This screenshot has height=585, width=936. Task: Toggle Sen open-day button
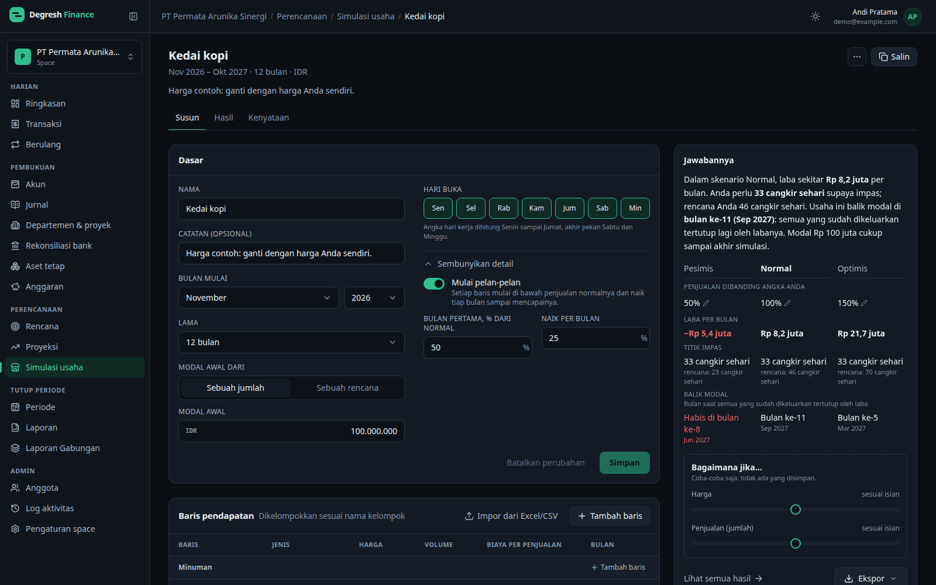[438, 208]
